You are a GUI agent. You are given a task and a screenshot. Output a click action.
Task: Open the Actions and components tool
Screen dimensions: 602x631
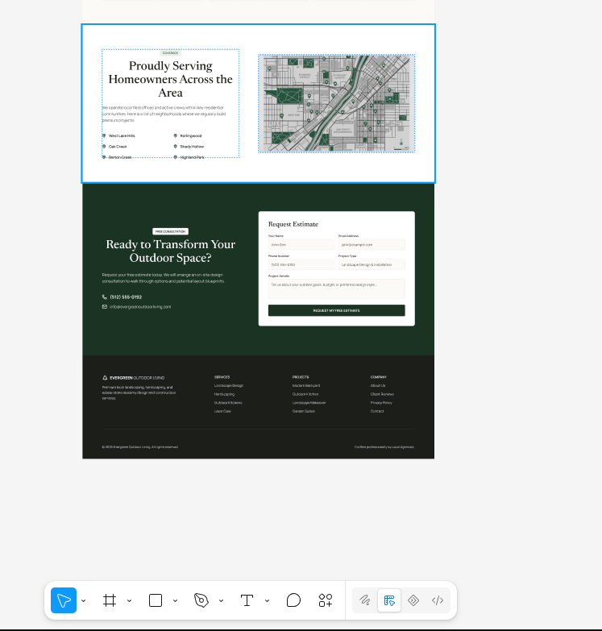pos(326,600)
